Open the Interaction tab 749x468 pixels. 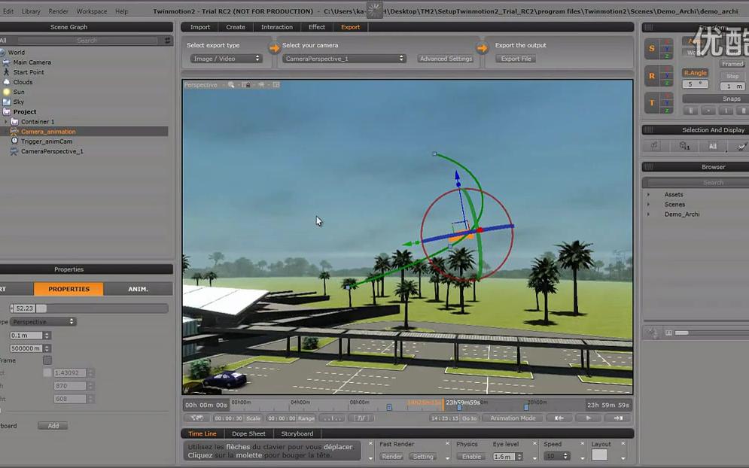click(276, 27)
